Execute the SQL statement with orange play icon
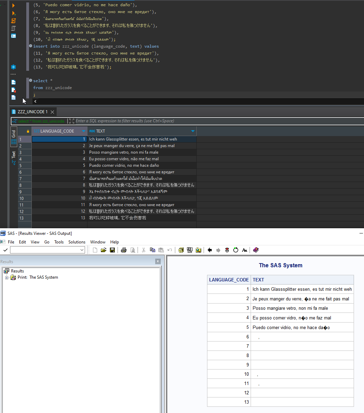Screen dimensions: 364x413 (13, 5)
